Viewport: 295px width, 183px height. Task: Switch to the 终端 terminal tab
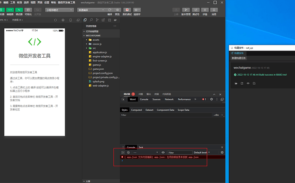(156, 94)
